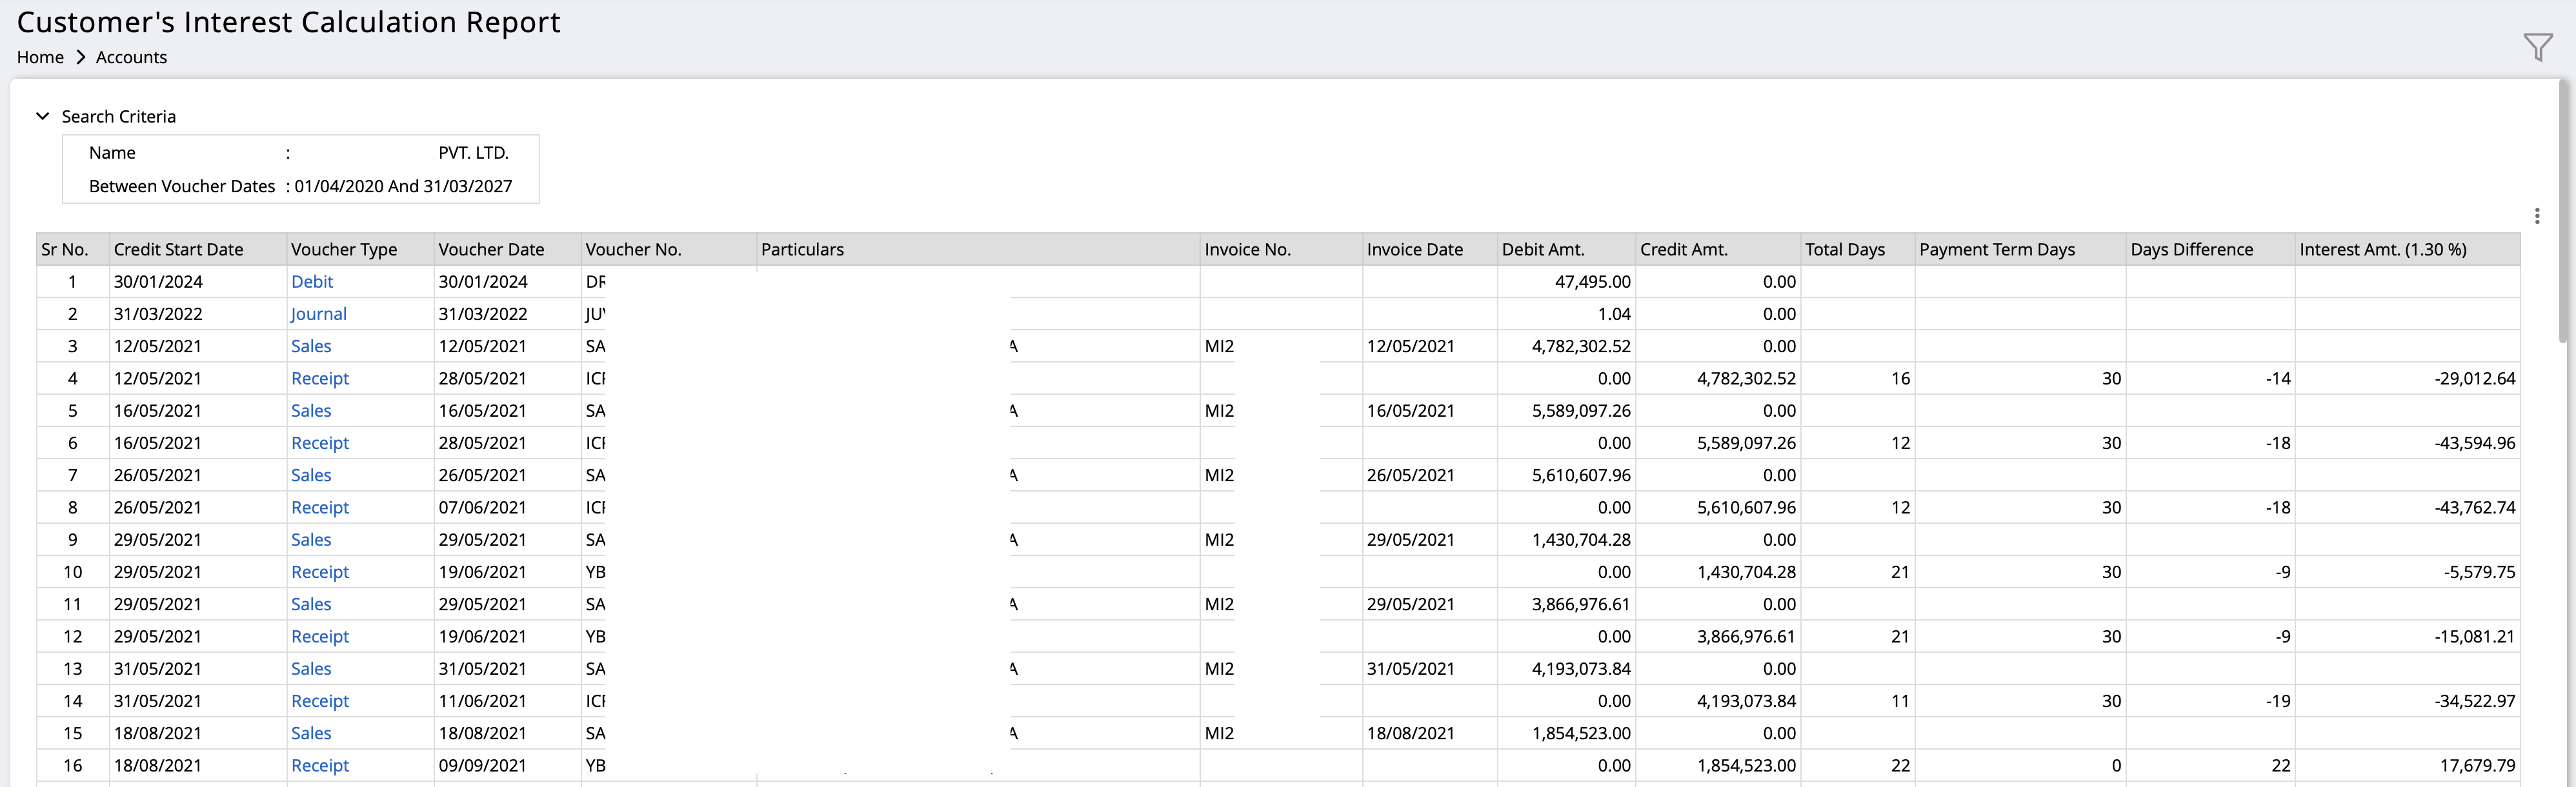Screen dimensions: 2576x787
Task: Open Sales voucher in row 15
Action: coord(311,733)
